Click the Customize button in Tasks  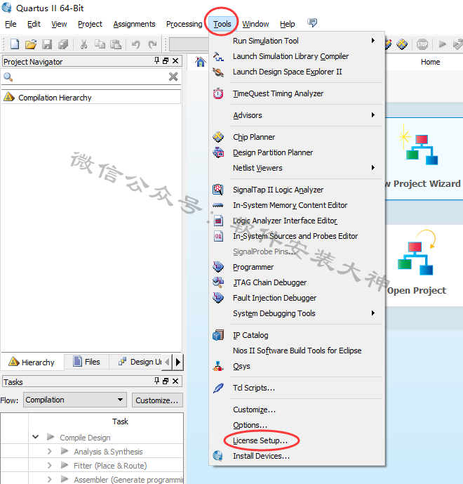tap(157, 400)
